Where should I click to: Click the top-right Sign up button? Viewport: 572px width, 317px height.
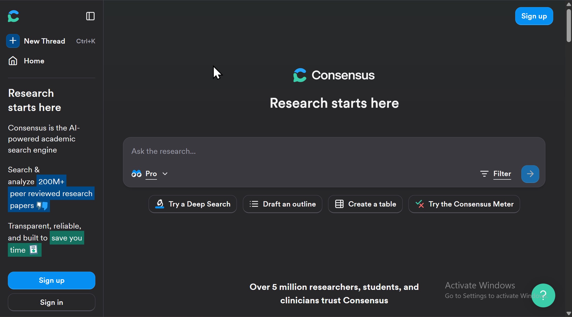tap(534, 16)
